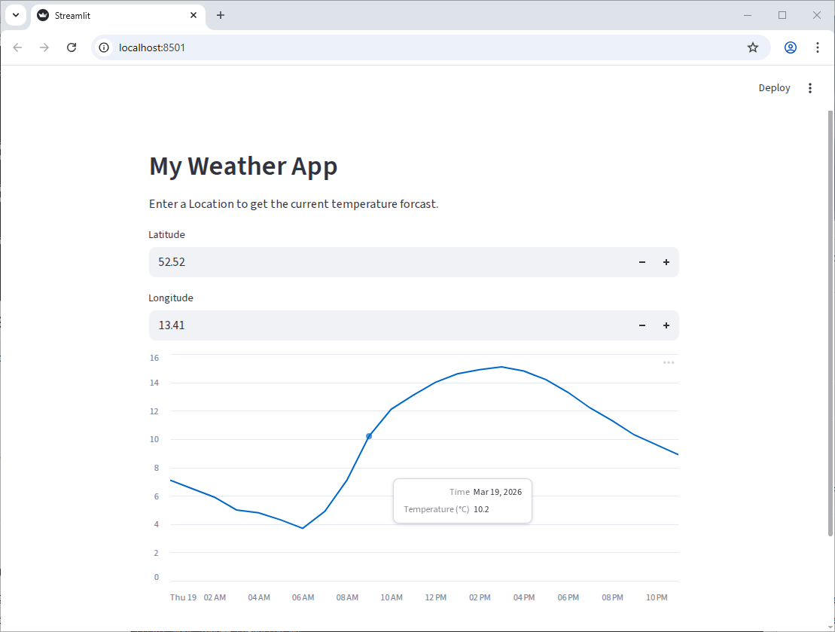Click the minus stepper on Longitude input
This screenshot has width=835, height=632.
[x=641, y=325]
